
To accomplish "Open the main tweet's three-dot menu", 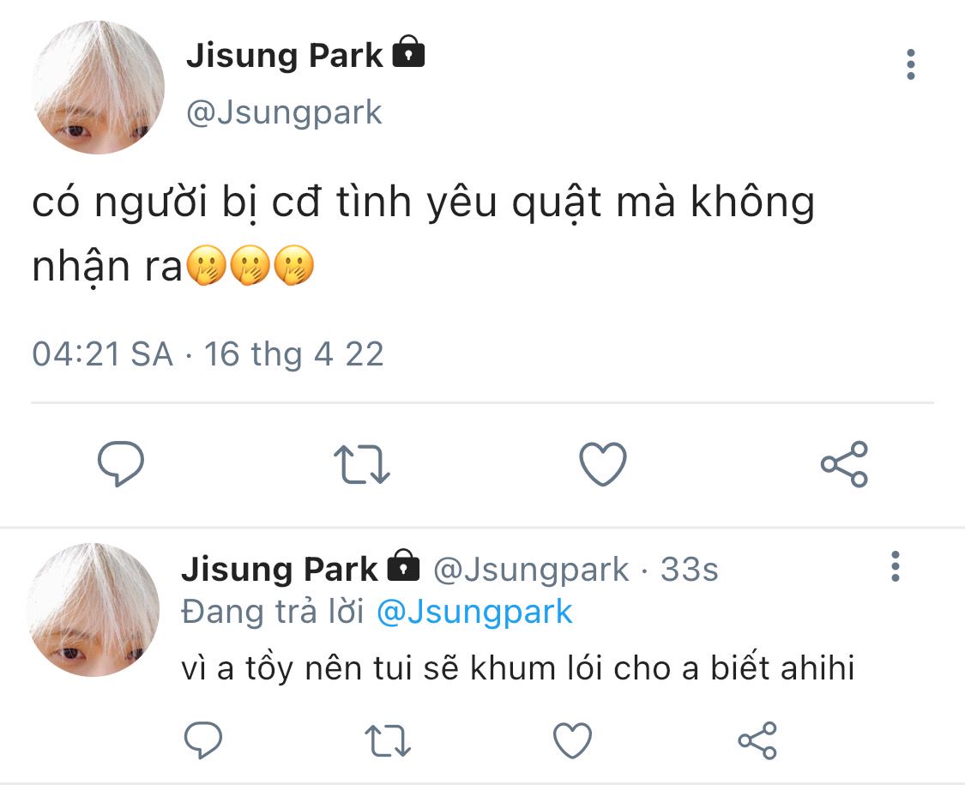I will (910, 64).
